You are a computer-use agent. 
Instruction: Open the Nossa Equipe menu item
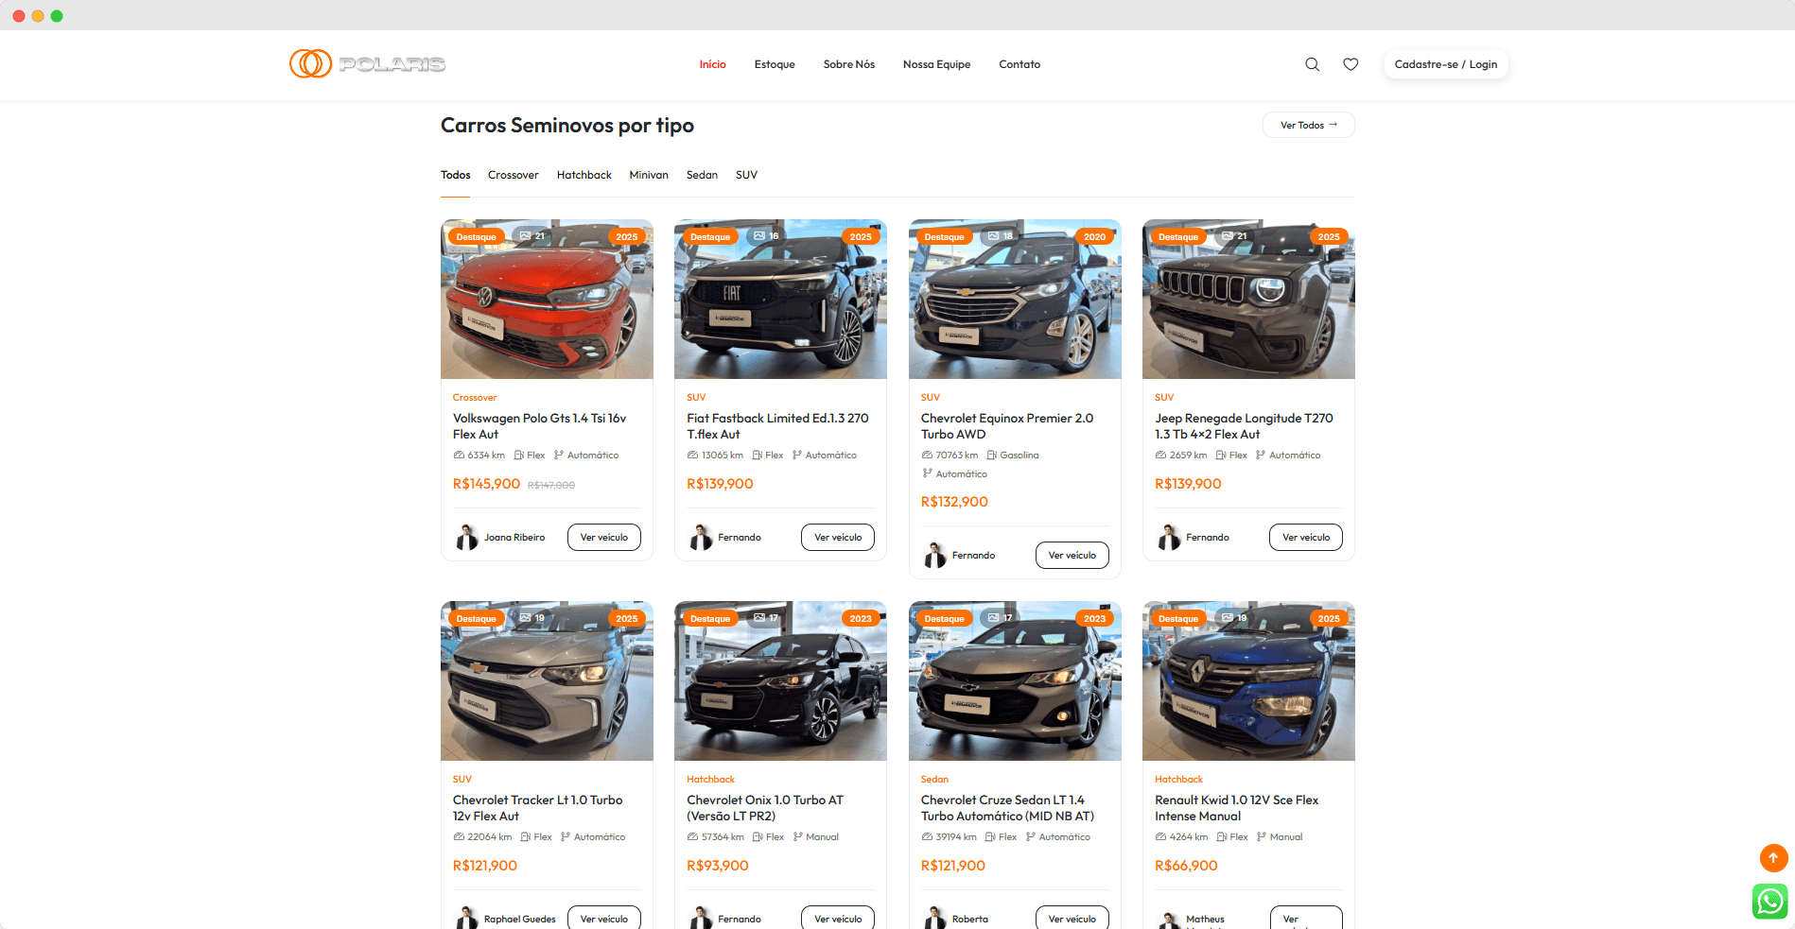[936, 64]
